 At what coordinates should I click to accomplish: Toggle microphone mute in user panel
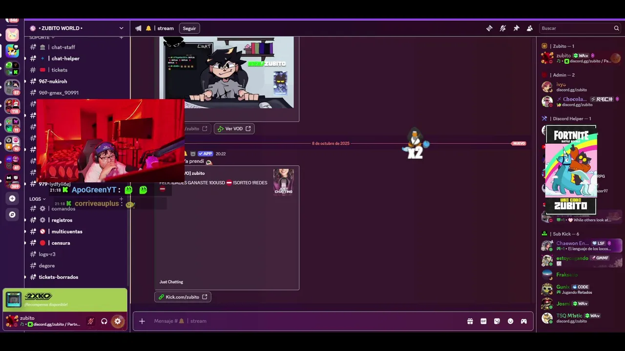pyautogui.click(x=90, y=321)
